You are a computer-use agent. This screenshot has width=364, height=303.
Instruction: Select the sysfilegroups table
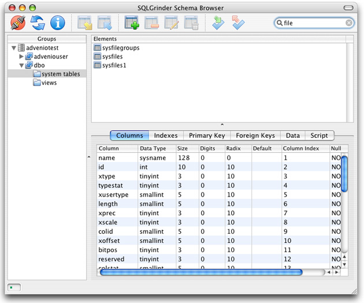tap(121, 48)
